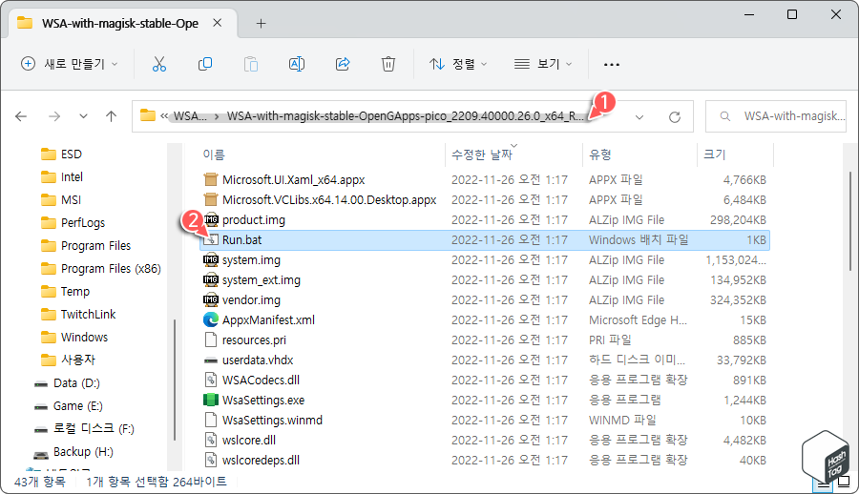859x494 pixels.
Task: Select Program Files in sidebar
Action: click(x=86, y=246)
